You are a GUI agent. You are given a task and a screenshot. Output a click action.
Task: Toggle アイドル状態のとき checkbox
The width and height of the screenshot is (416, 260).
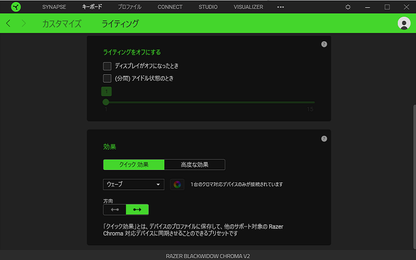[107, 79]
